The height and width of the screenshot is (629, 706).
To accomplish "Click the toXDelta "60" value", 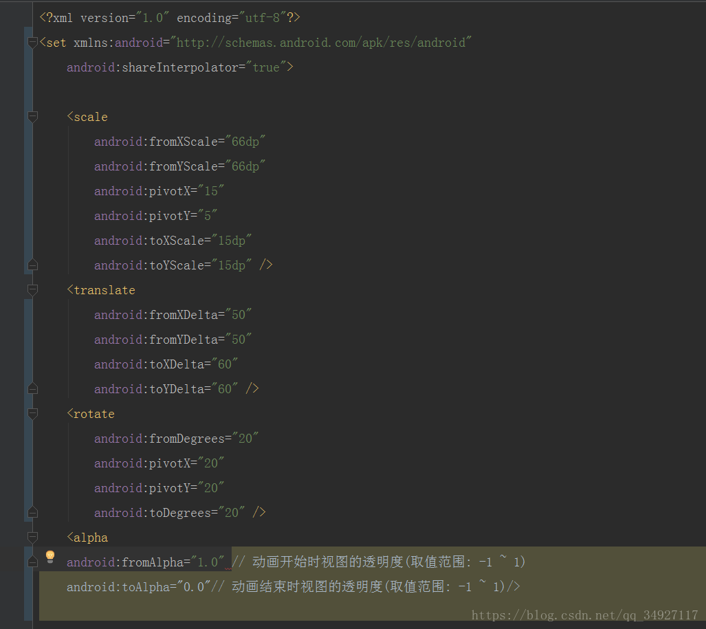I will point(225,364).
